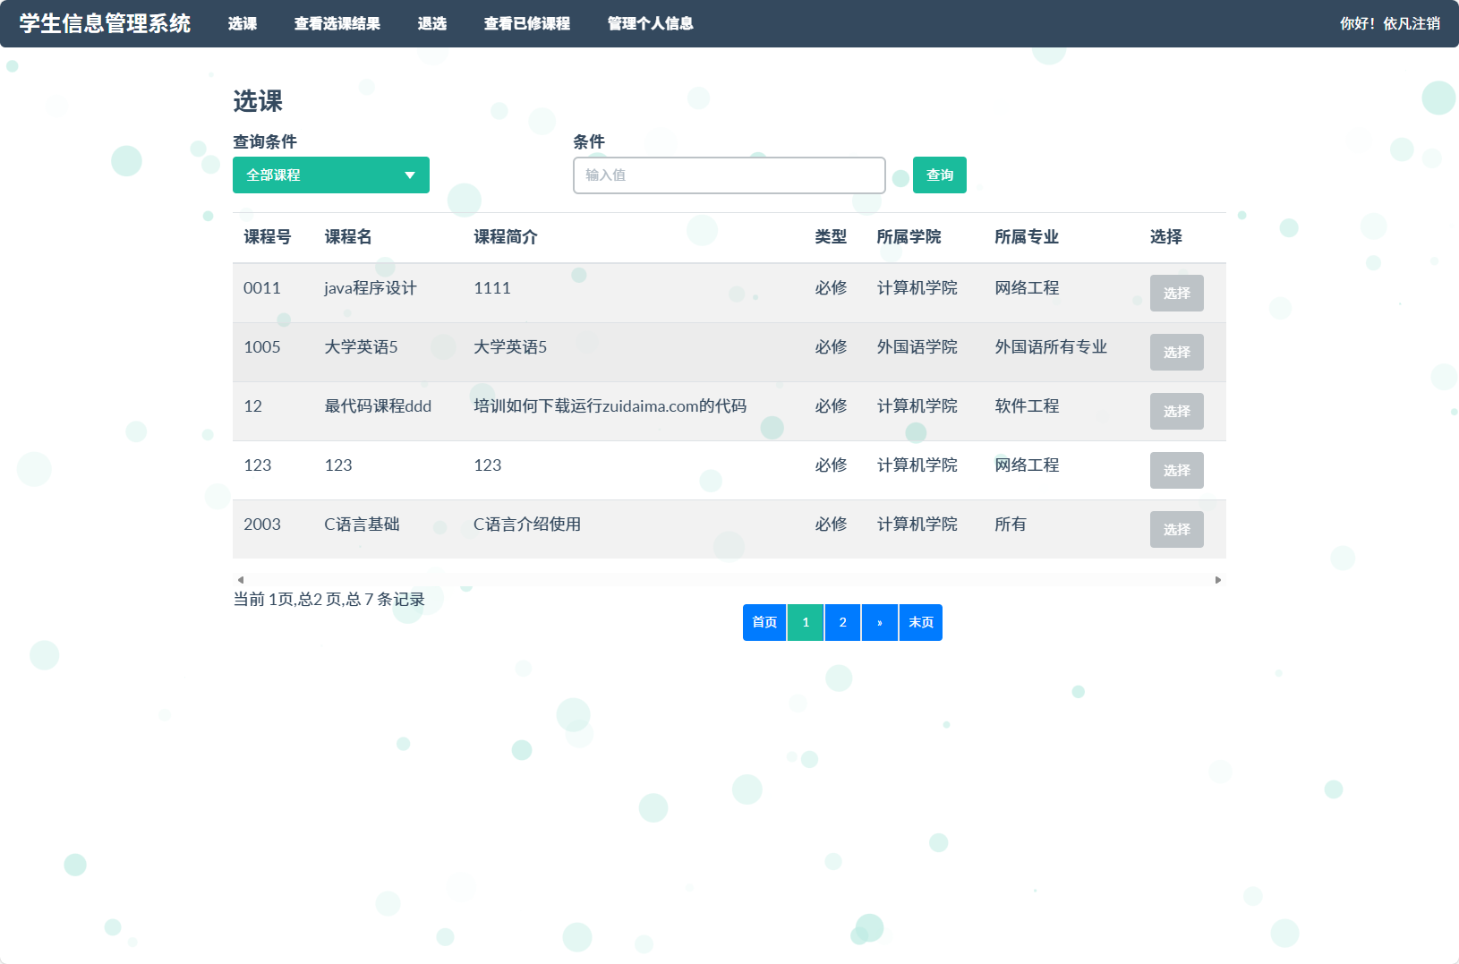This screenshot has height=964, width=1459.
Task: View 查看已修课程 page
Action: click(x=527, y=24)
